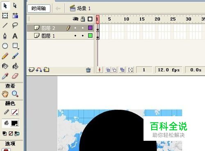Open Modify Onion Markers menu

[130, 70]
